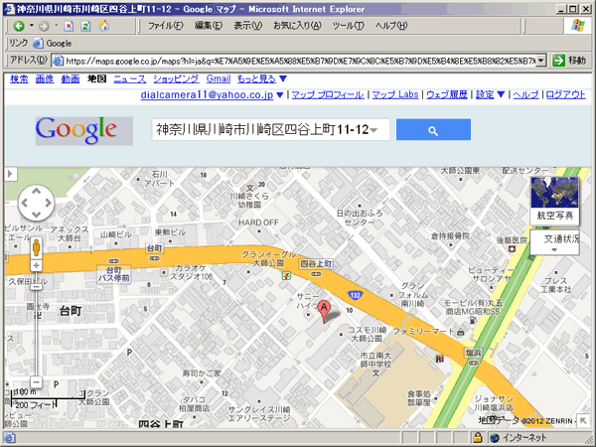This screenshot has width=596, height=447.
Task: Click Google link in links bar
Action: (53, 44)
